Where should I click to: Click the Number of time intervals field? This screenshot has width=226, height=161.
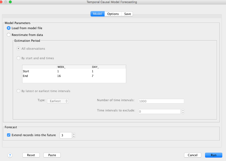(x=161, y=101)
